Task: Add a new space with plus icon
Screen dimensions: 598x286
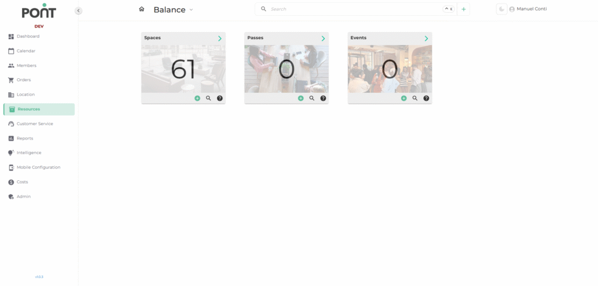Action: [x=197, y=99]
